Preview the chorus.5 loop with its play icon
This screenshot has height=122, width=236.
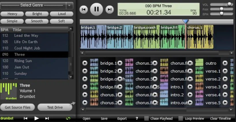120,79
